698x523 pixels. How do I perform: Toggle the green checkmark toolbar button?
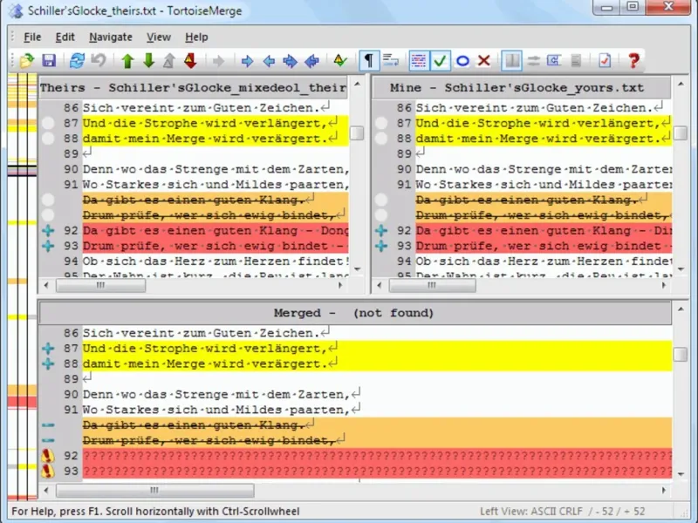[x=440, y=60]
